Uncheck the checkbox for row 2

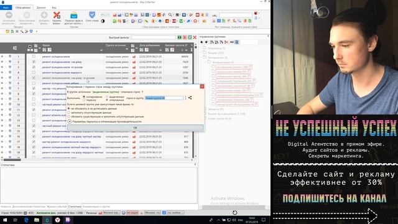click(x=34, y=62)
